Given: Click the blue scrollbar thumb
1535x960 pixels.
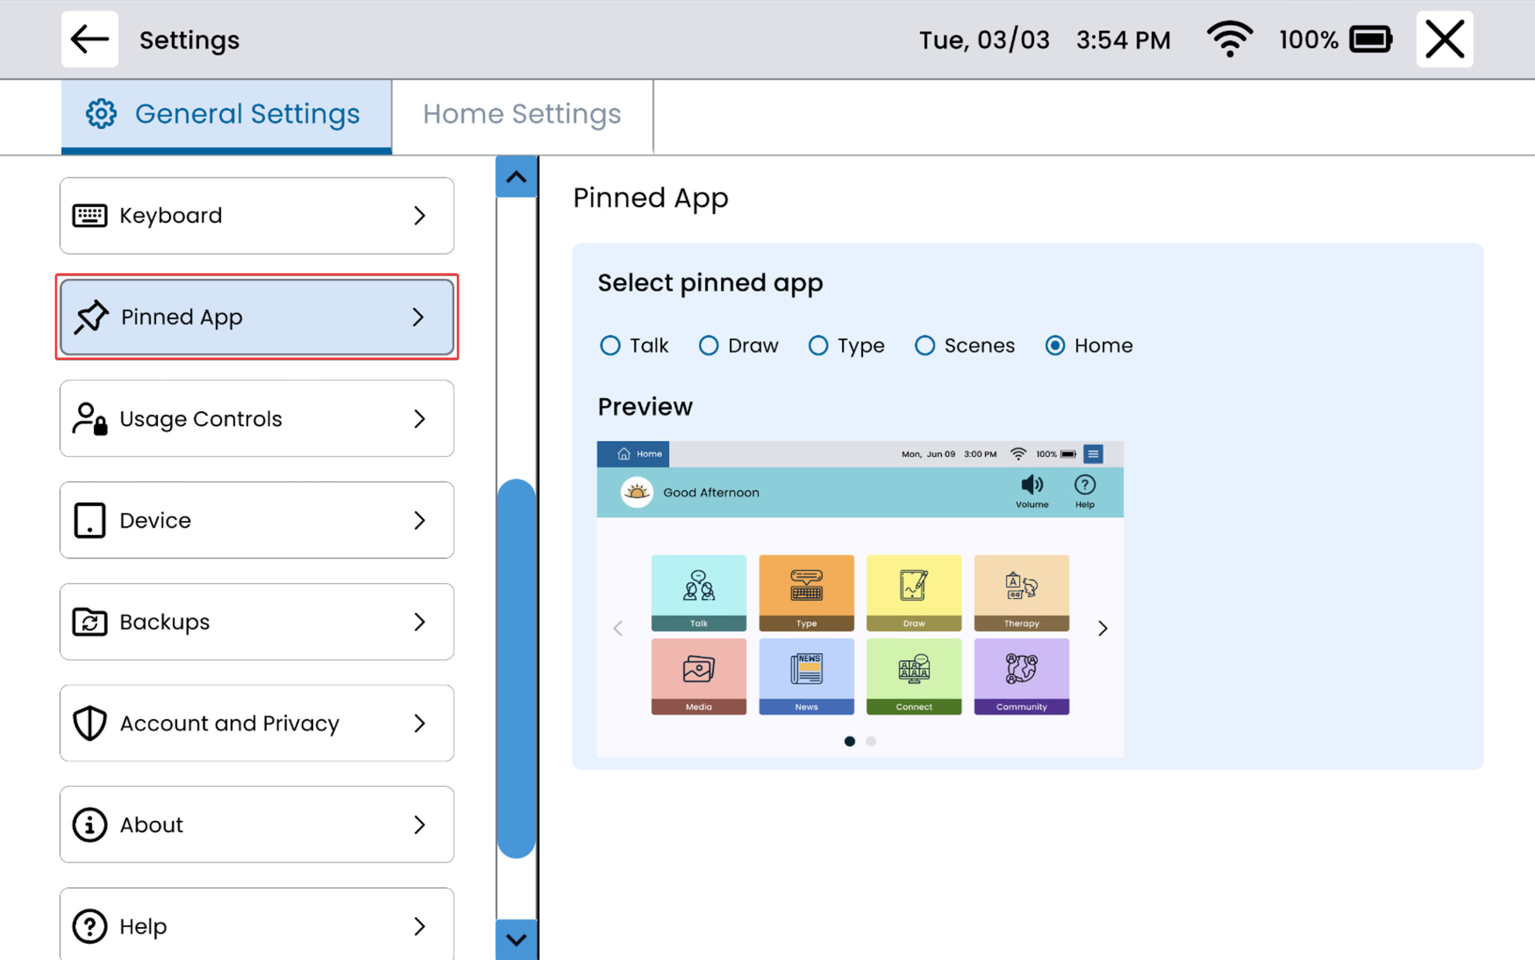Looking at the screenshot, I should click(516, 668).
